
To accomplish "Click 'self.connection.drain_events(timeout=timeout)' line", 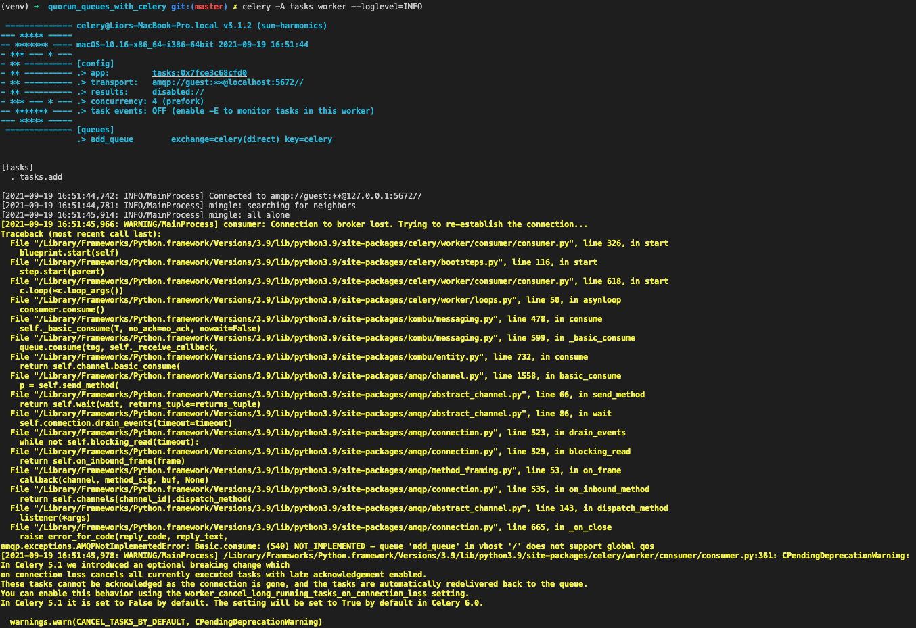I will 126,423.
